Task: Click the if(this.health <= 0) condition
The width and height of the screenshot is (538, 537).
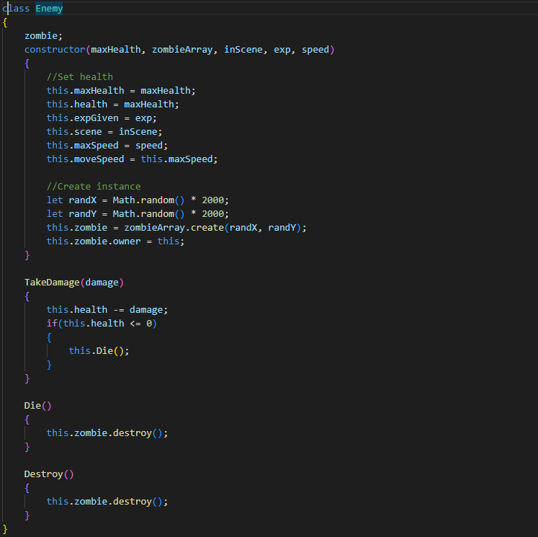Action: 102,324
